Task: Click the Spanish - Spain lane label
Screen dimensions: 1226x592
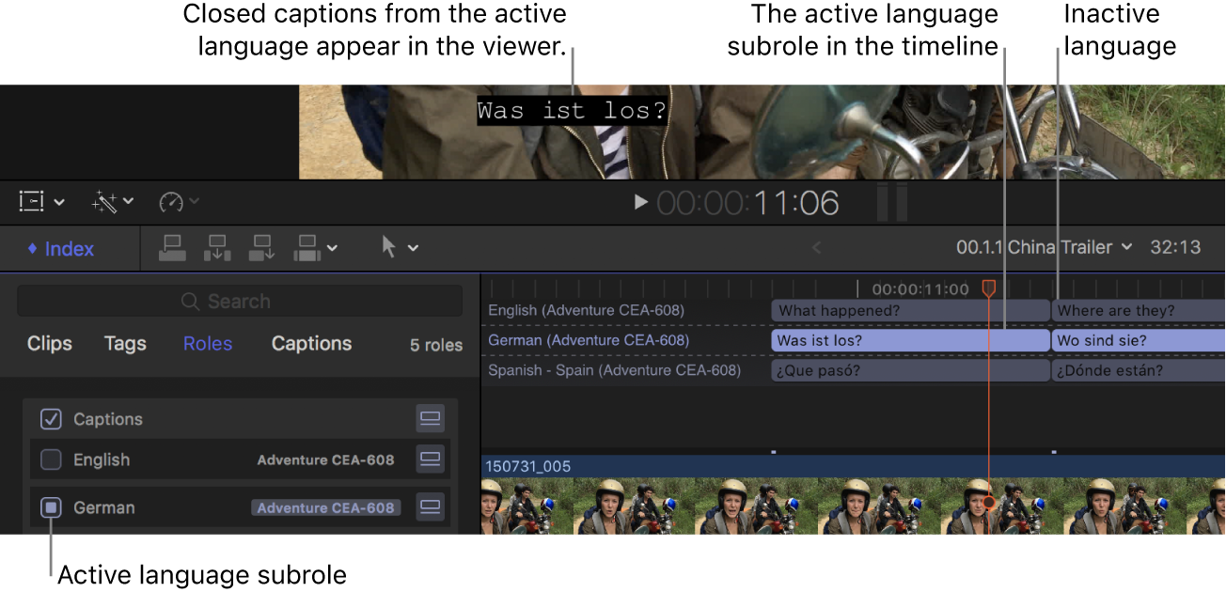Action: tap(614, 370)
